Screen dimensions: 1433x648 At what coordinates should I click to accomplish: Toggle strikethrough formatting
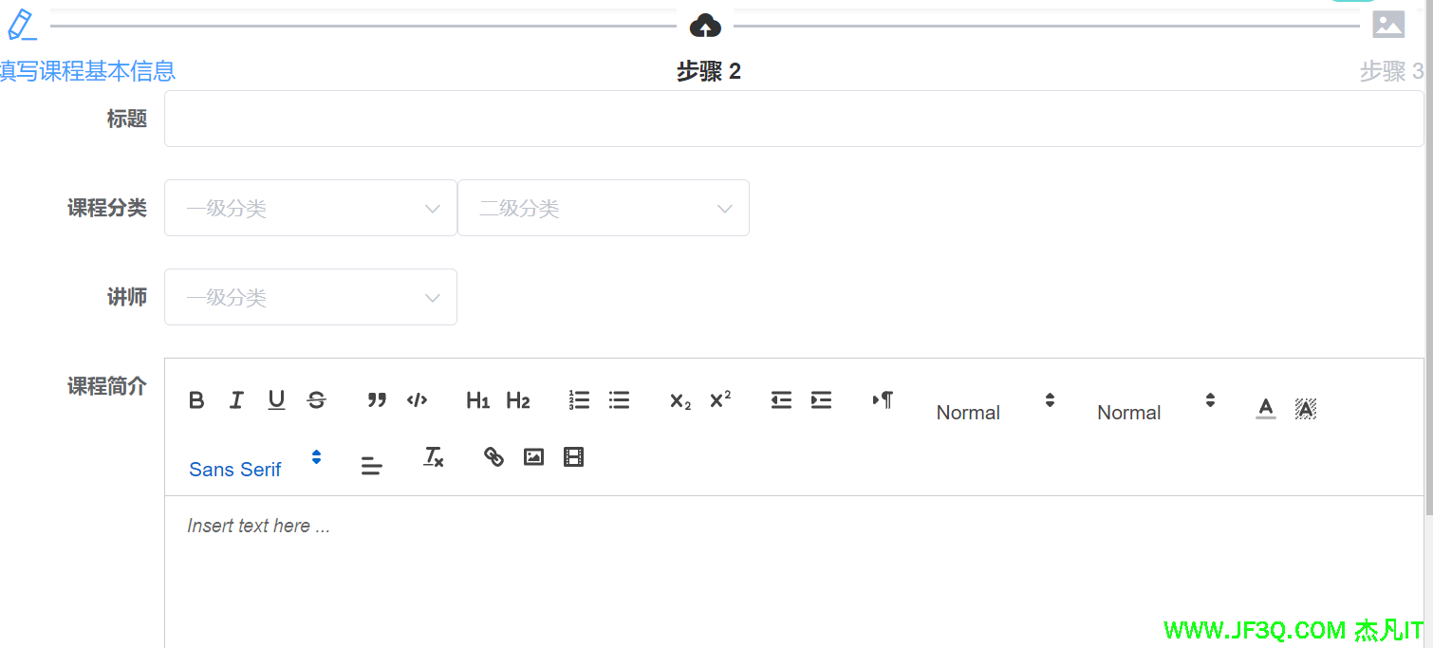tap(317, 400)
